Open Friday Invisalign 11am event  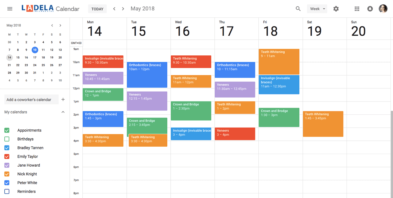[279, 85]
